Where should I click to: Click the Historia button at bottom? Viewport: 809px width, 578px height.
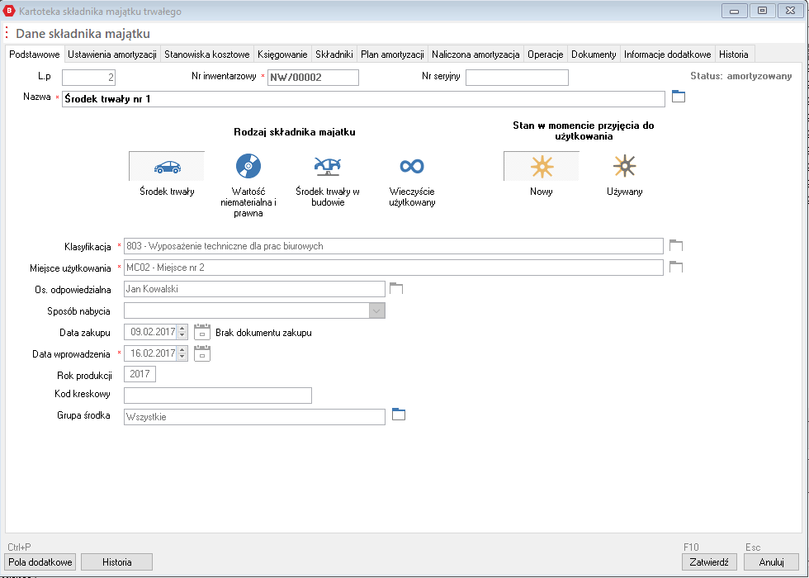[116, 562]
